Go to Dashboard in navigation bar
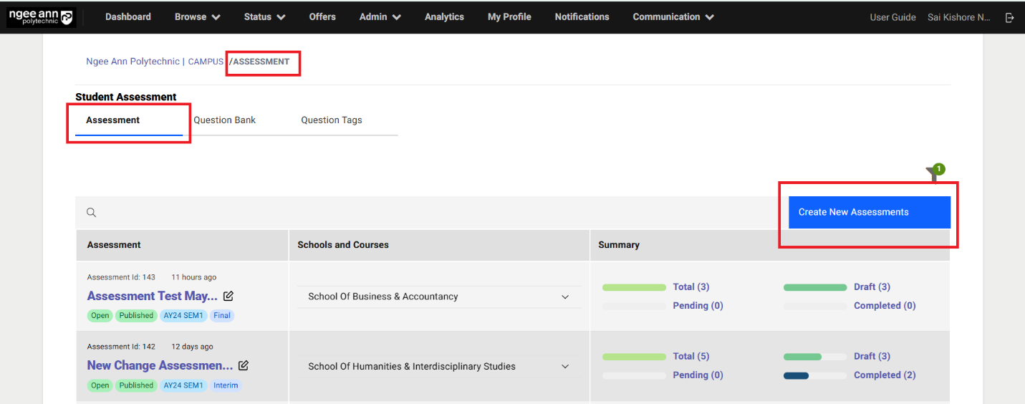Image resolution: width=1025 pixels, height=404 pixels. [x=128, y=17]
